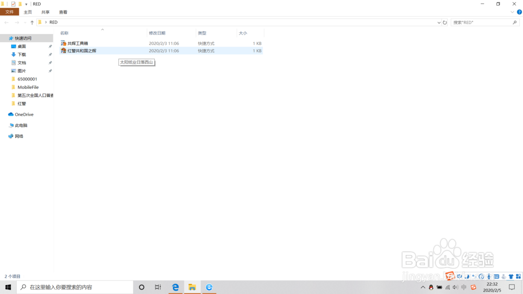Open the volume speaker tray icon
Viewport: 523px width, 294px height.
click(456, 287)
